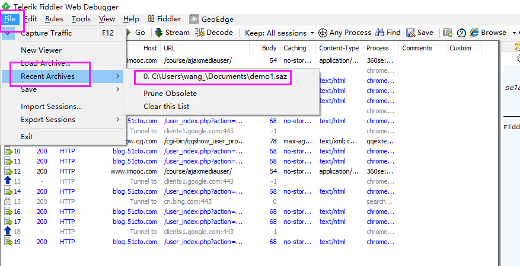Click the Decode toolbar icon
The image size is (520, 266).
click(x=200, y=33)
